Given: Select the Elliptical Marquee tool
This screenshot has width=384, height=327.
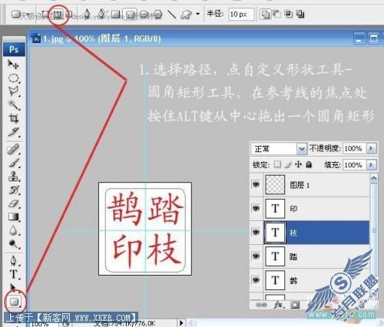Looking at the screenshot, I should point(14,78).
